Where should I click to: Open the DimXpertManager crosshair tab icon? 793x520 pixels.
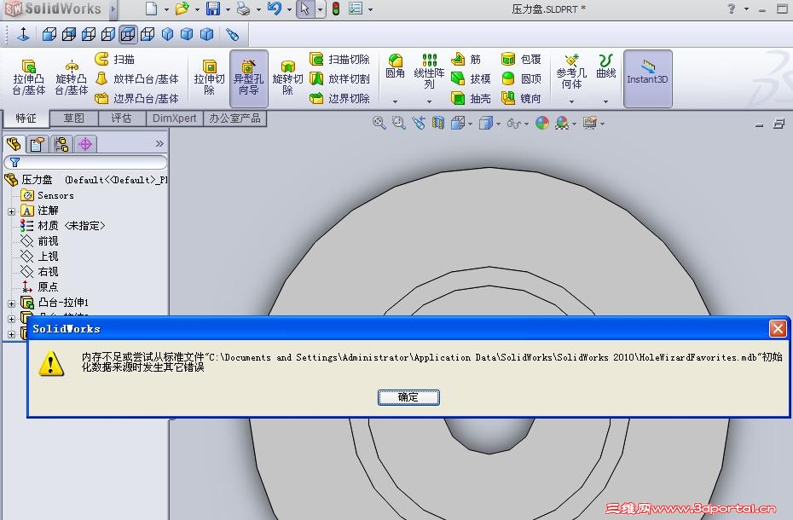pyautogui.click(x=85, y=145)
